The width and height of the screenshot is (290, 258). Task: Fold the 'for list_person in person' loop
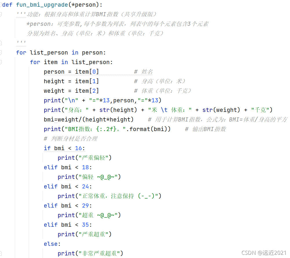1,52
